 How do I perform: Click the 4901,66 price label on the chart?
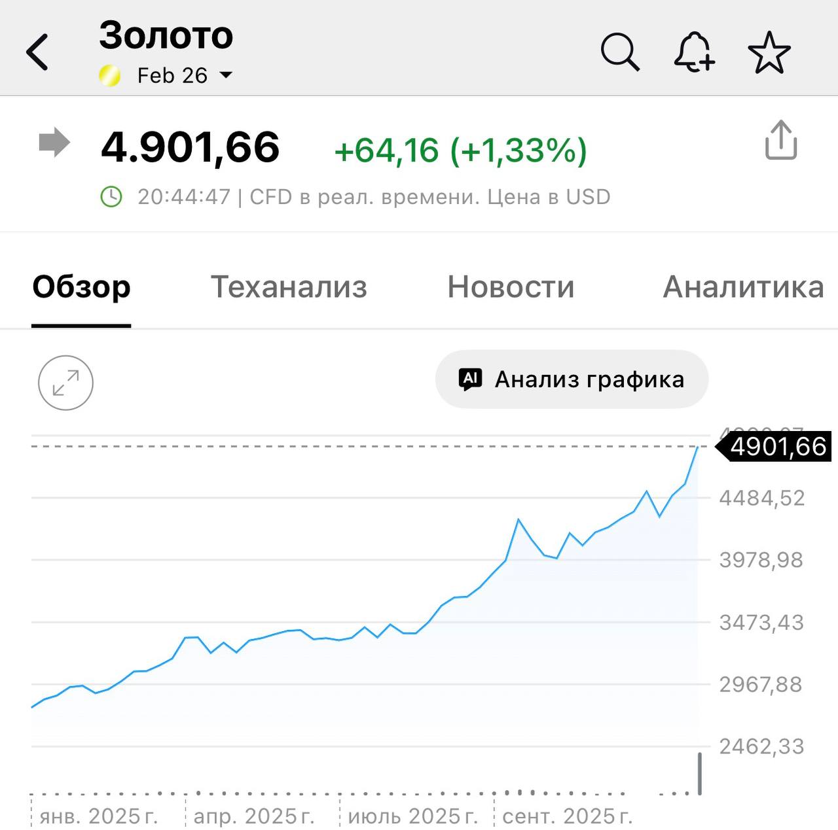coord(779,447)
